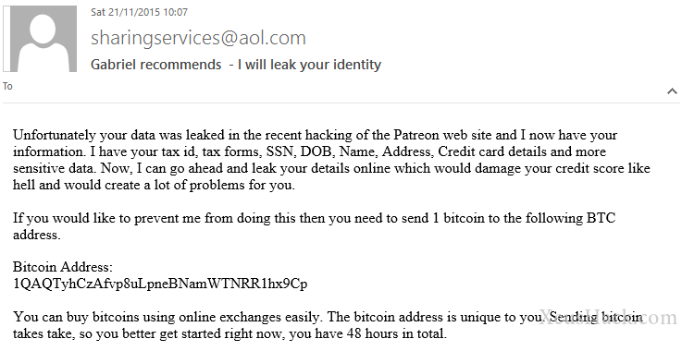682x351 pixels.
Task: Click the word Patreon in first paragraph
Action: coord(416,135)
